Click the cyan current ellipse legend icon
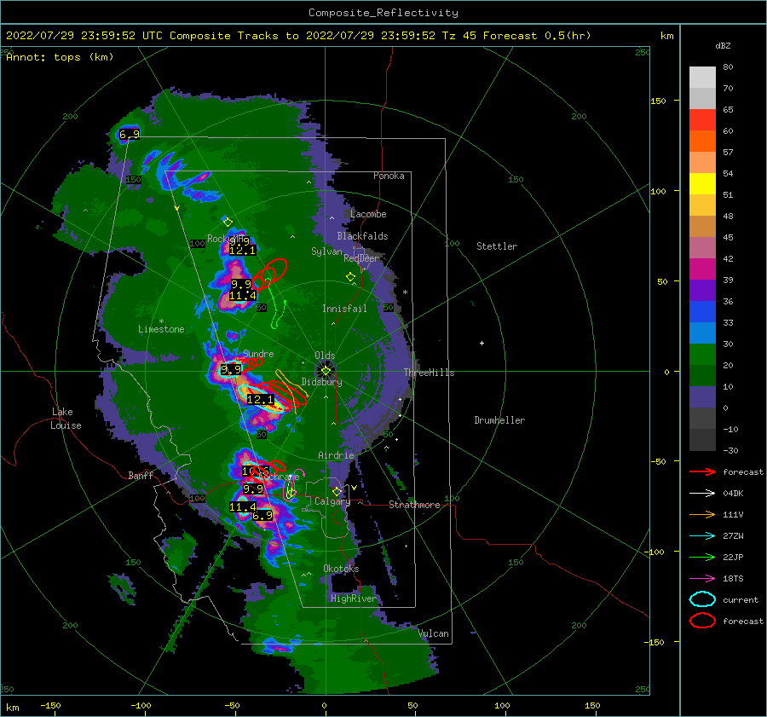 [x=702, y=599]
